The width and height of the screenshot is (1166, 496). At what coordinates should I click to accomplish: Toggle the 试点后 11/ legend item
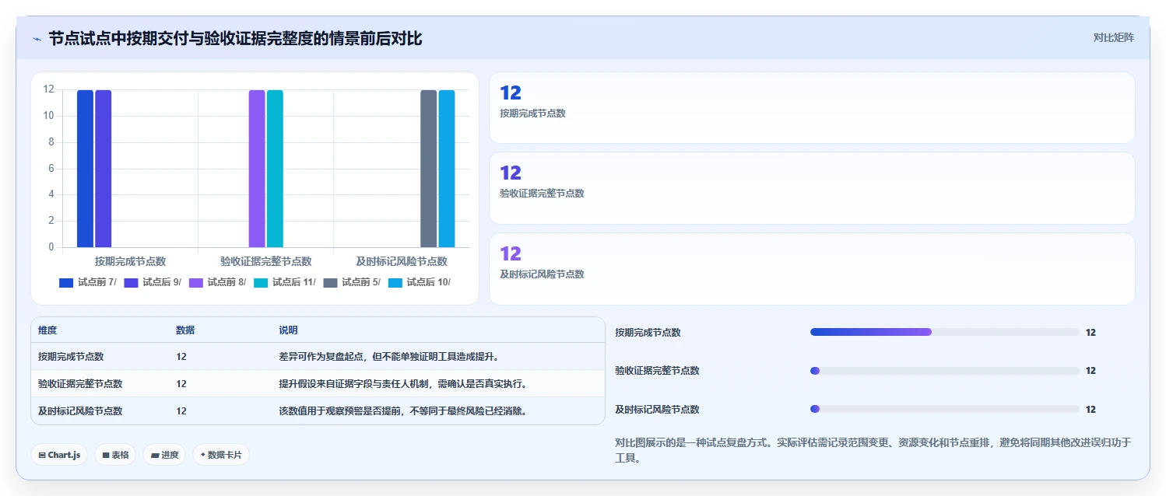[x=285, y=282]
